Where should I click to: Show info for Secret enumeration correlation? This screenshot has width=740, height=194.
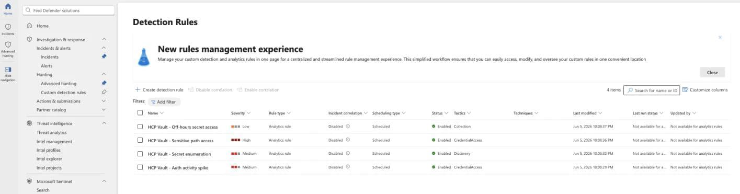(348, 154)
